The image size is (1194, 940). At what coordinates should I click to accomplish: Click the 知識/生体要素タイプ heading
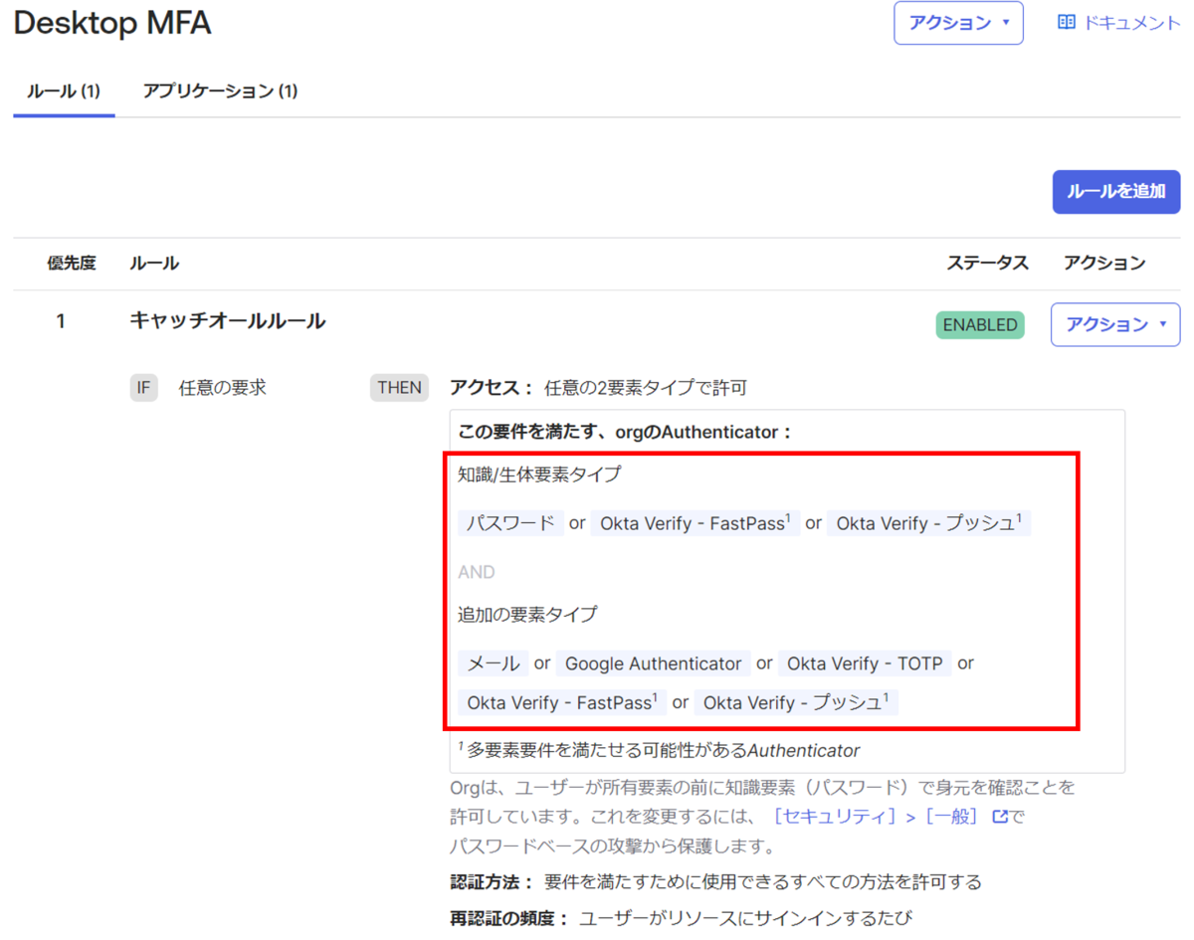539,474
